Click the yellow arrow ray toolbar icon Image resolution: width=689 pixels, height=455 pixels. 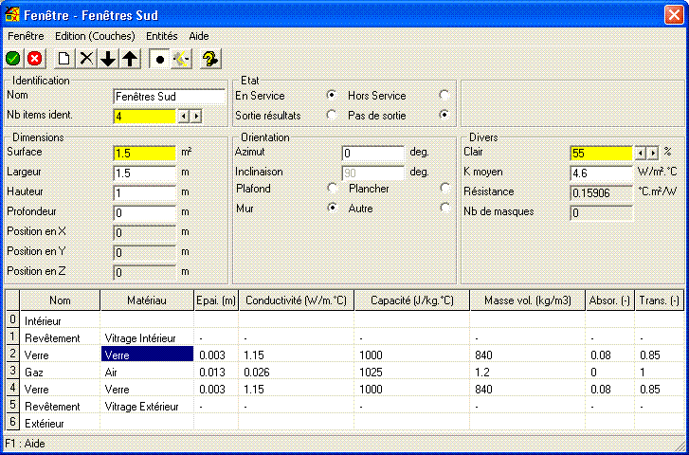coord(181,59)
